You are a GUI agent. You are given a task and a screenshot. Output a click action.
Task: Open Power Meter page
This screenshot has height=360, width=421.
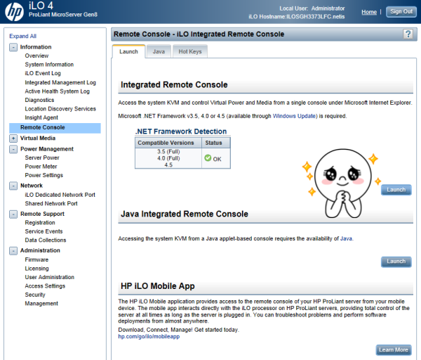coord(41,167)
